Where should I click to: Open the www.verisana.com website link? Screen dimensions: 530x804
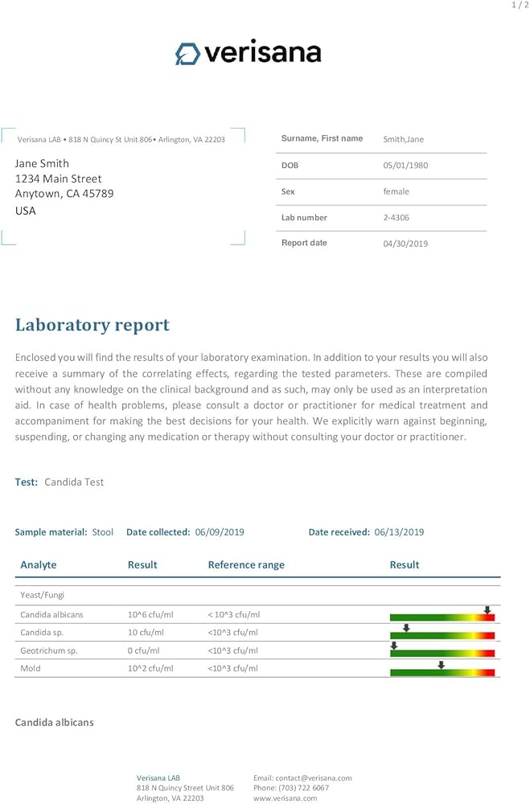(286, 798)
